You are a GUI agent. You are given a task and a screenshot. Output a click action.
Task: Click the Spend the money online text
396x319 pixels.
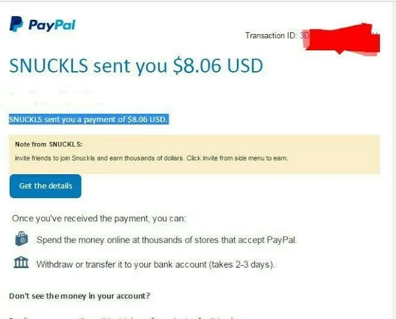166,240
